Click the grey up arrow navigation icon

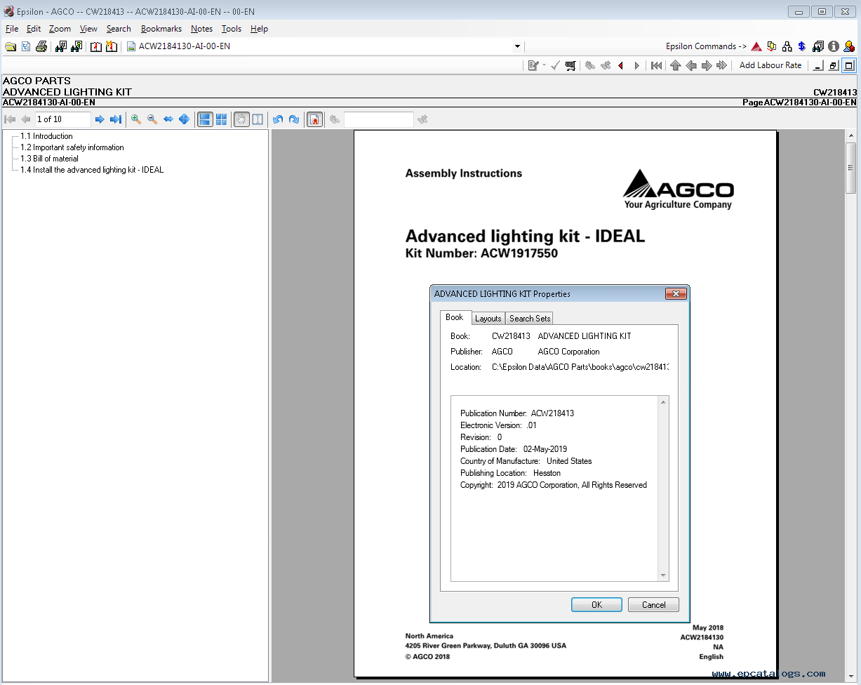click(675, 65)
